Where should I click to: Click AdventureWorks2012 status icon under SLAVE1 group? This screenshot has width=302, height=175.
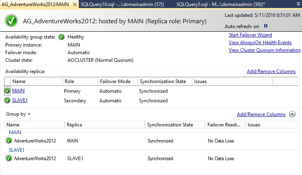(x=9, y=158)
